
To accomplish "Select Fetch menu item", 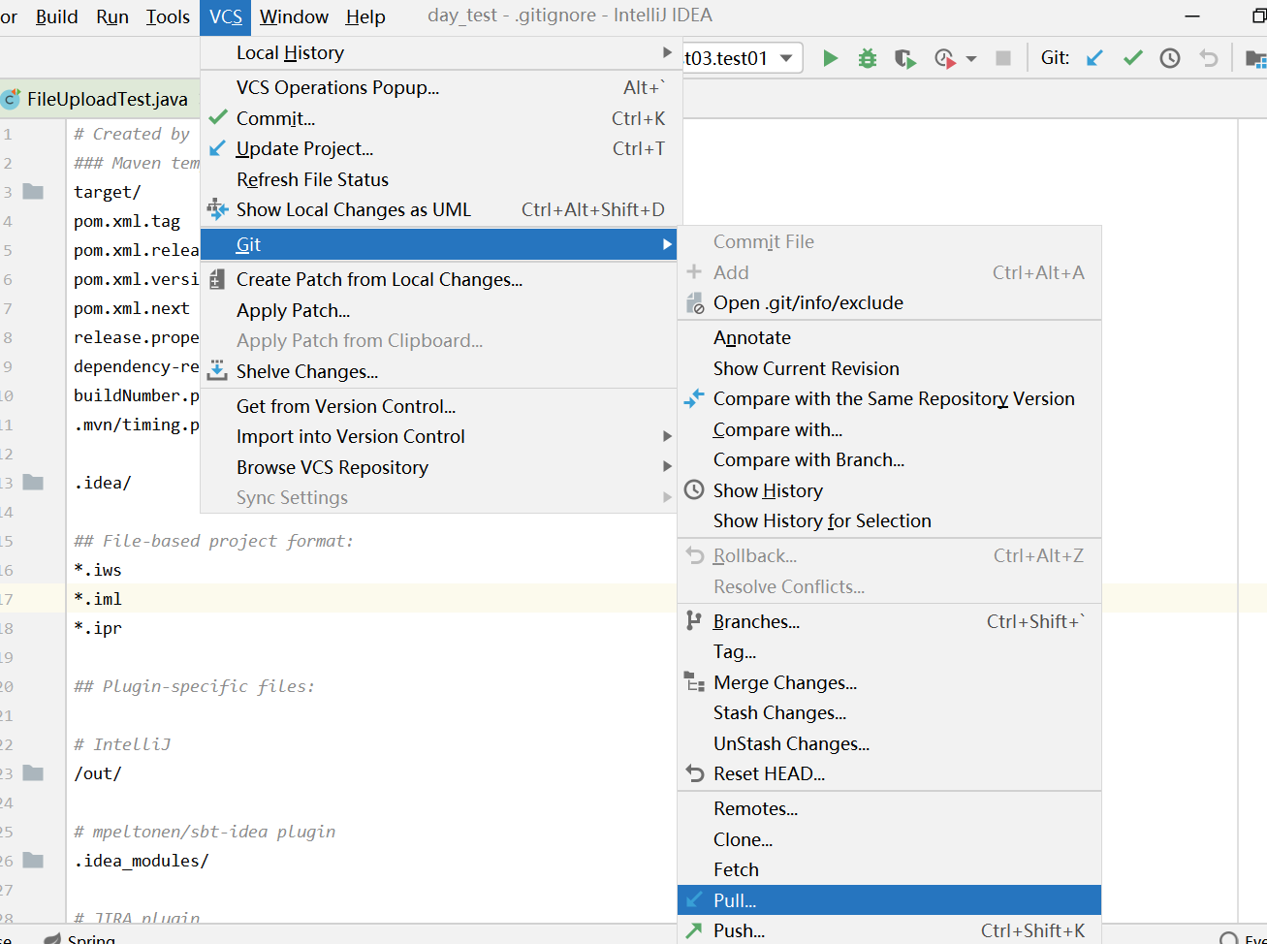I will pos(889,869).
